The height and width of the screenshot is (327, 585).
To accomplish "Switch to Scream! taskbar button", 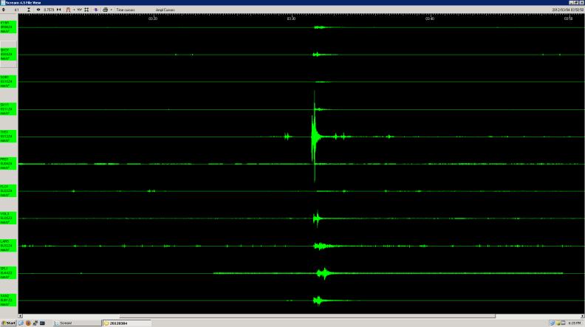I will pyautogui.click(x=77, y=323).
